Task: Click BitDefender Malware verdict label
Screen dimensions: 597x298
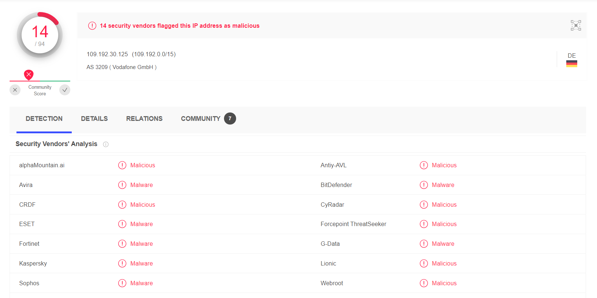Action: (443, 185)
